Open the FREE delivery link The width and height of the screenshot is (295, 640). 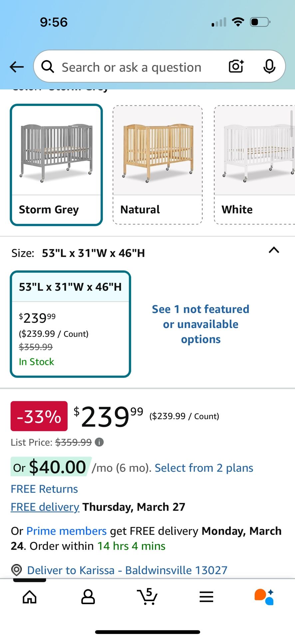click(45, 507)
